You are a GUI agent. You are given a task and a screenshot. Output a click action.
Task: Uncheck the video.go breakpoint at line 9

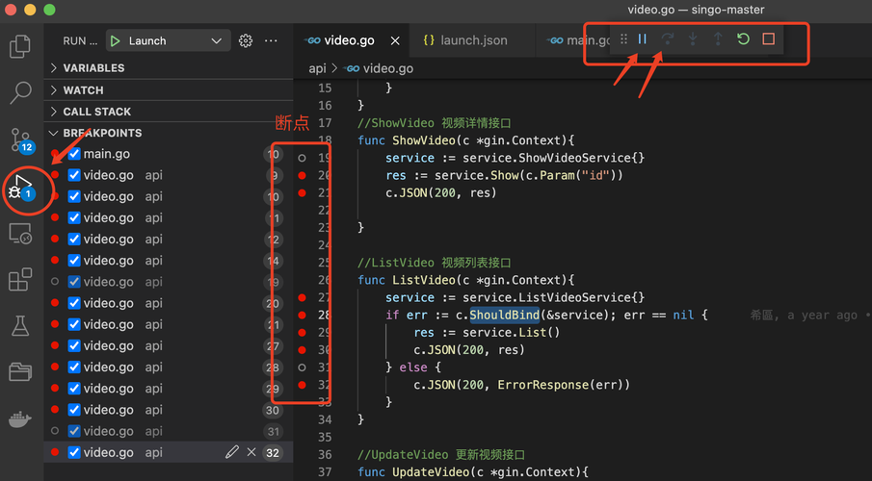pos(74,175)
